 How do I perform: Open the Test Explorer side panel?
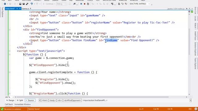click(2, 12)
